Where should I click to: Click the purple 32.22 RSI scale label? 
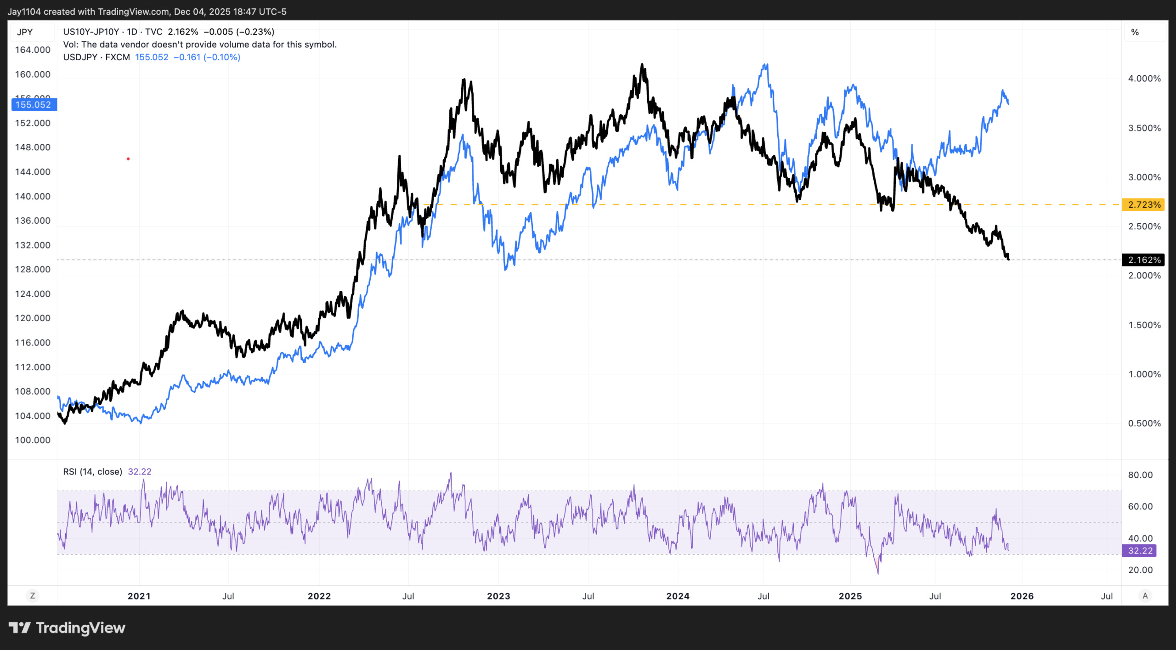(x=1140, y=551)
